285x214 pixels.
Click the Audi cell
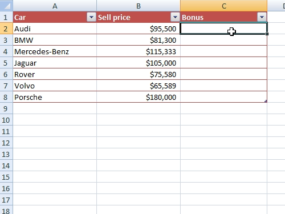pos(55,29)
